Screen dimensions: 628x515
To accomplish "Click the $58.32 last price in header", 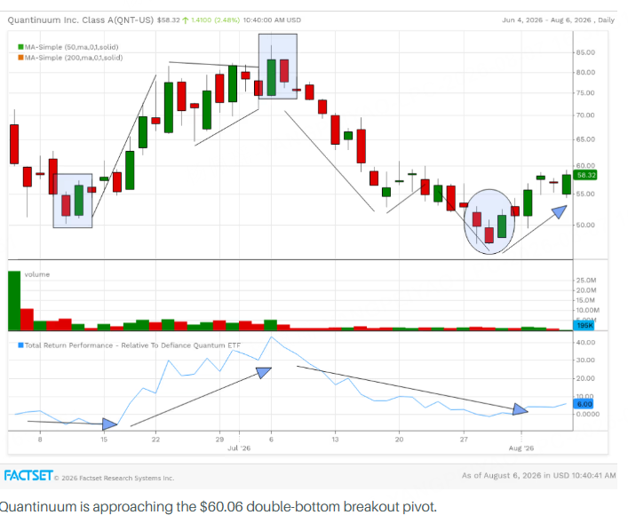I will click(x=168, y=20).
